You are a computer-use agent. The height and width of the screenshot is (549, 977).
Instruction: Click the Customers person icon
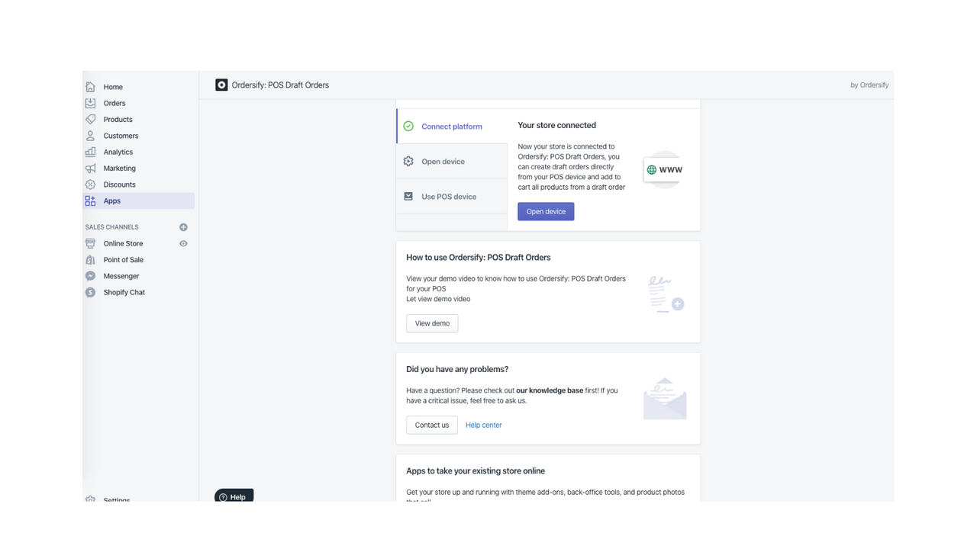90,136
